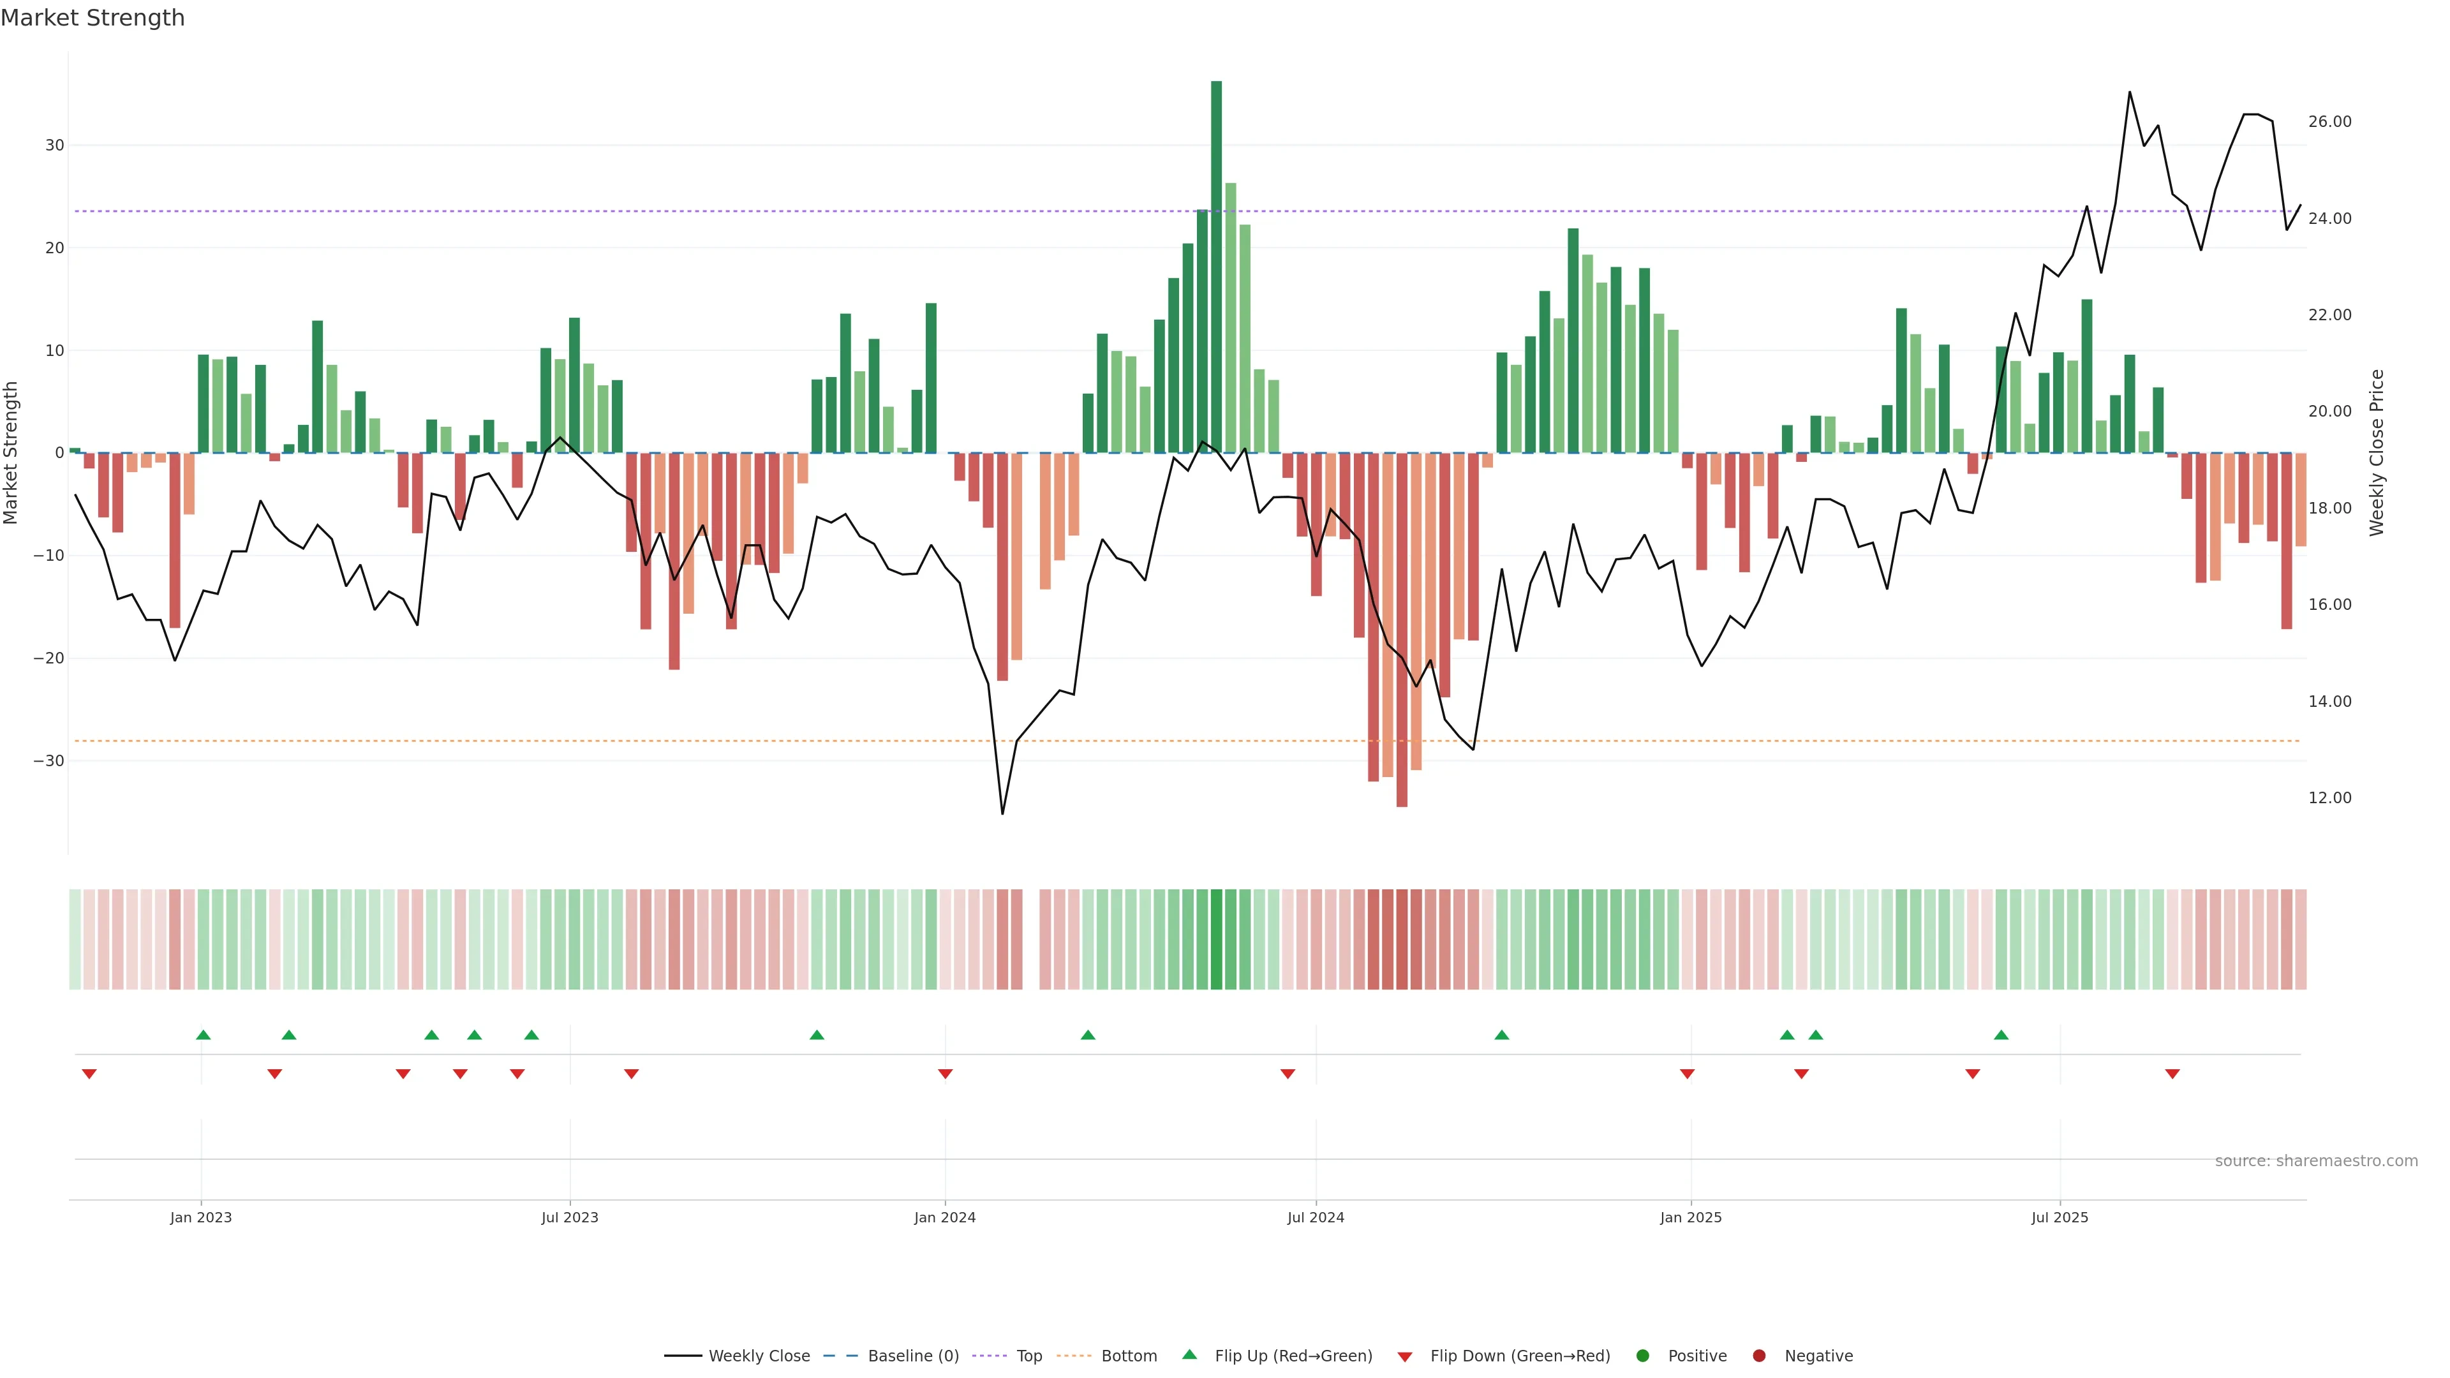The width and height of the screenshot is (2450, 1378).
Task: Click the Market Strength chart title
Action: (x=93, y=18)
